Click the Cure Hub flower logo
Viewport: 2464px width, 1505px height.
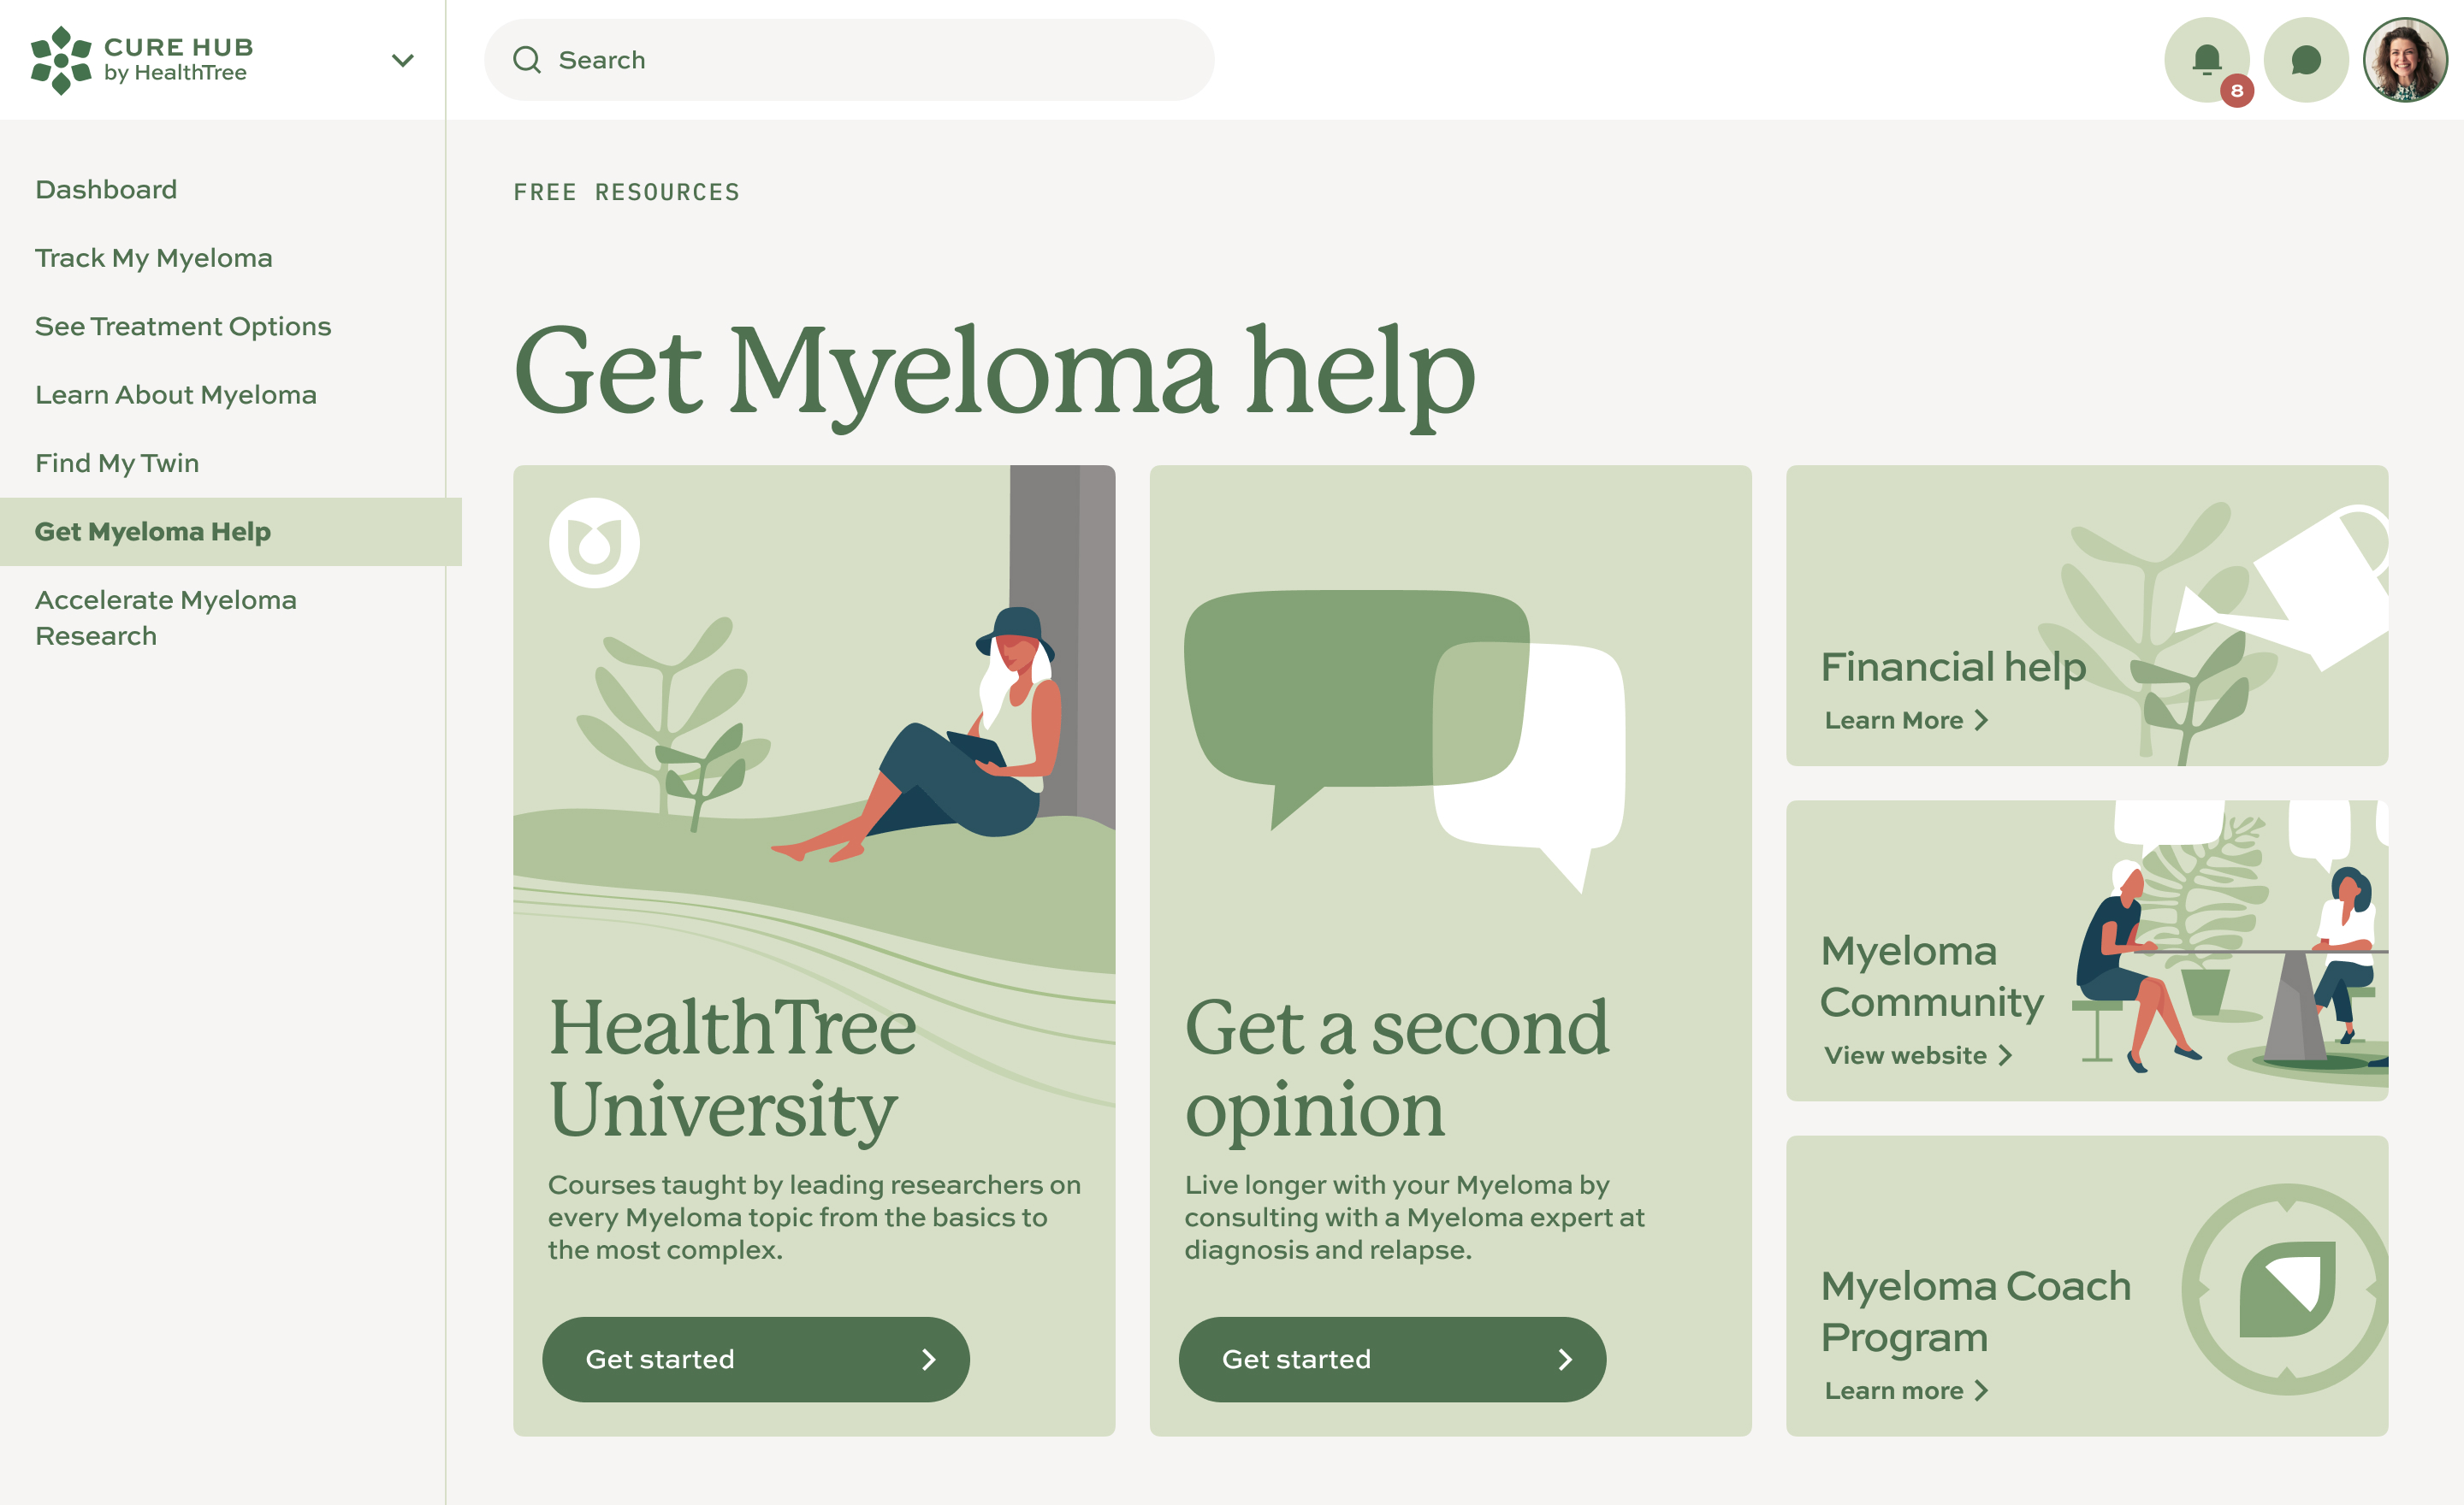pyautogui.click(x=61, y=60)
